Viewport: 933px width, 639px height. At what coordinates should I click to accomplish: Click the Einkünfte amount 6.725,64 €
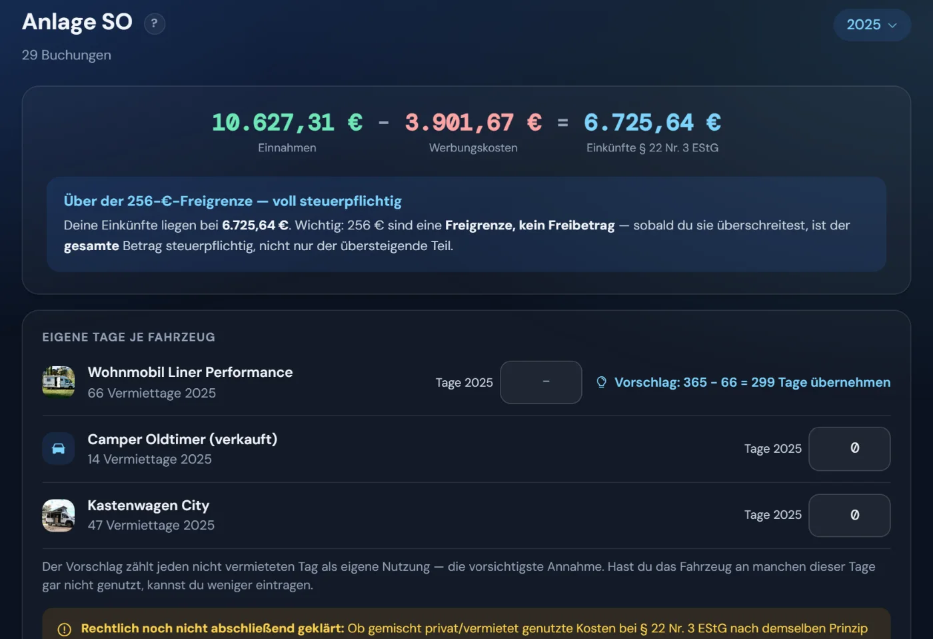(x=652, y=123)
